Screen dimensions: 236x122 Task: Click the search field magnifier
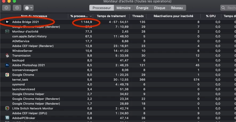223,8
